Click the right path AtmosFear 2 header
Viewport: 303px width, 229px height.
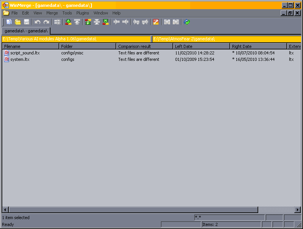tap(227, 39)
